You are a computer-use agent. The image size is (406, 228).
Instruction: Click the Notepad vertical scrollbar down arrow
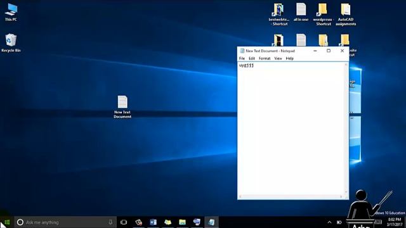point(346,193)
